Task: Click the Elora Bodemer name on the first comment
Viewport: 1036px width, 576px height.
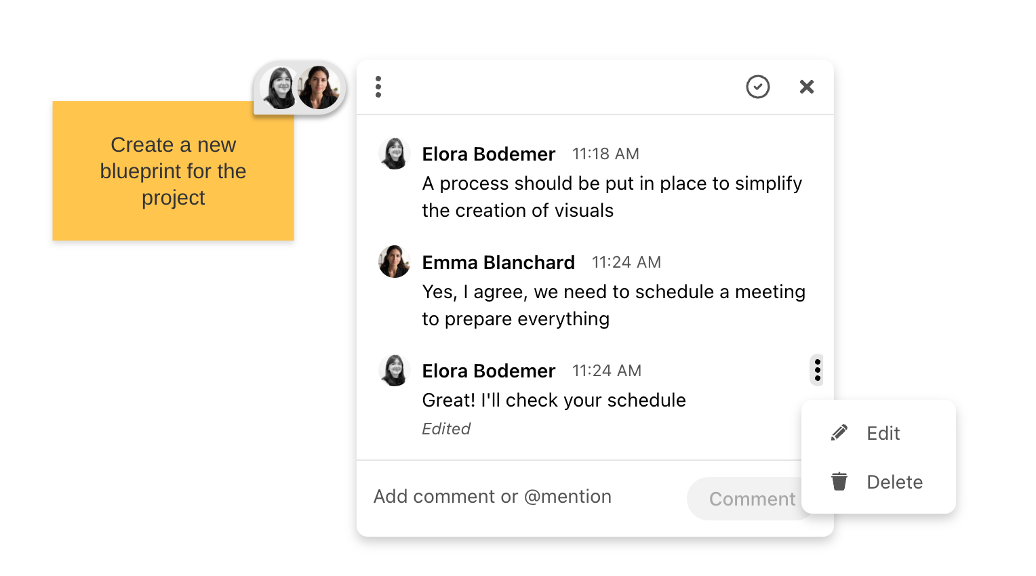Action: pyautogui.click(x=488, y=154)
